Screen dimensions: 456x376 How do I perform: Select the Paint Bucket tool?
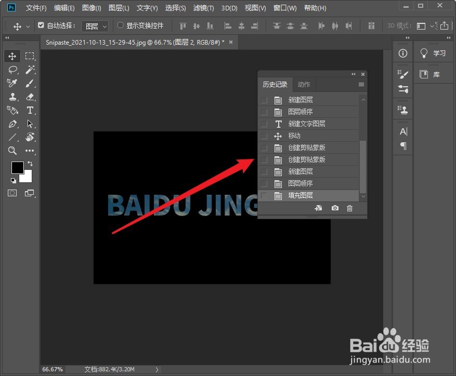tap(12, 110)
